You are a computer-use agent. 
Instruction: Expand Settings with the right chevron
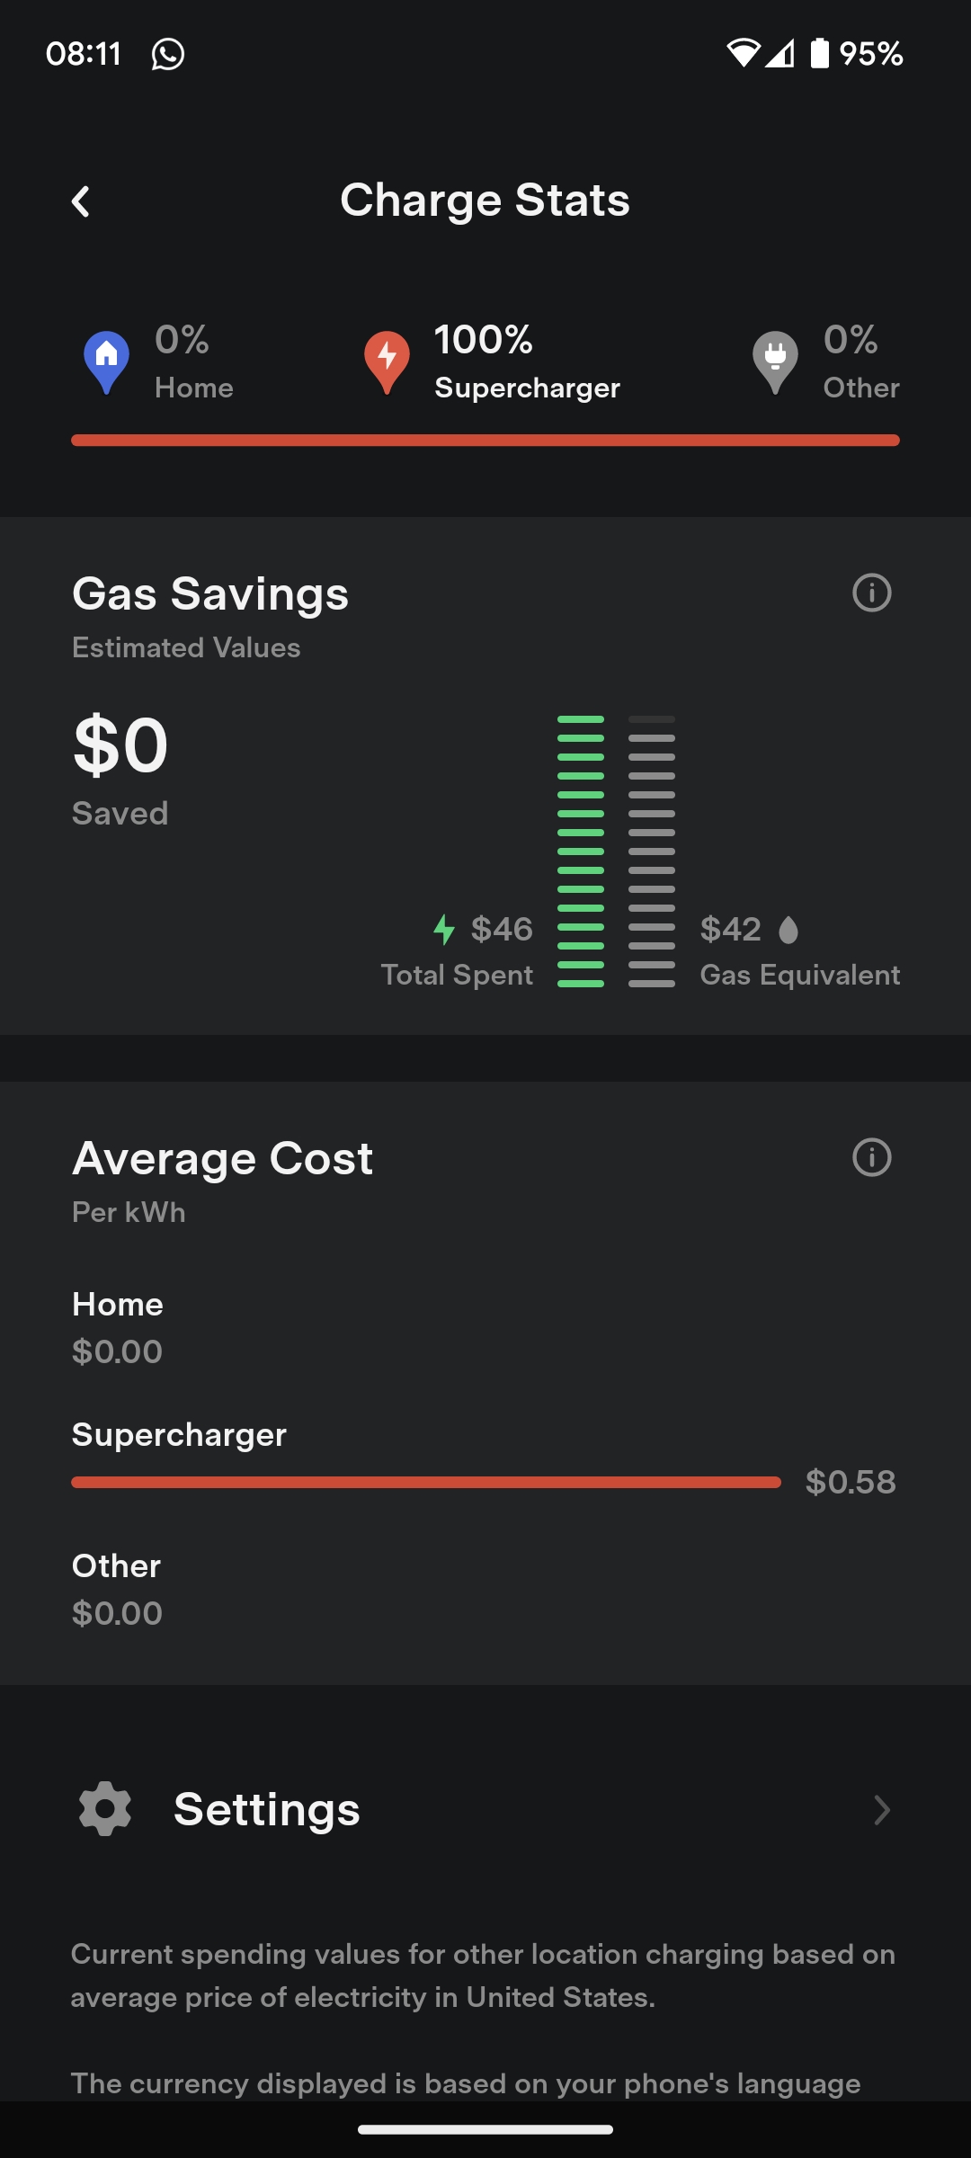click(x=881, y=1810)
